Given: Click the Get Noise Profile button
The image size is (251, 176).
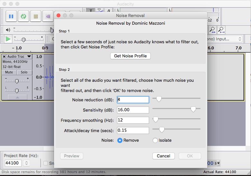Looking at the screenshot, I should point(130,56).
